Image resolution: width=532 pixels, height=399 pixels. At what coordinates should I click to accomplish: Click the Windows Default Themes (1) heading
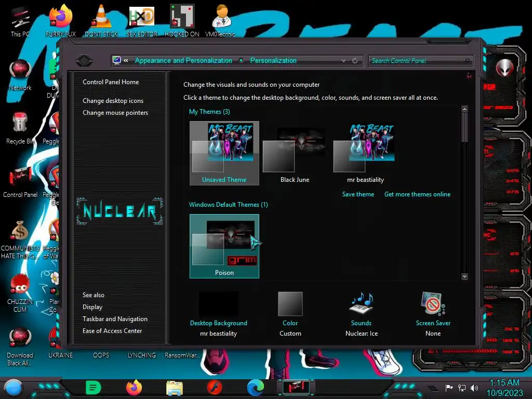coord(229,205)
